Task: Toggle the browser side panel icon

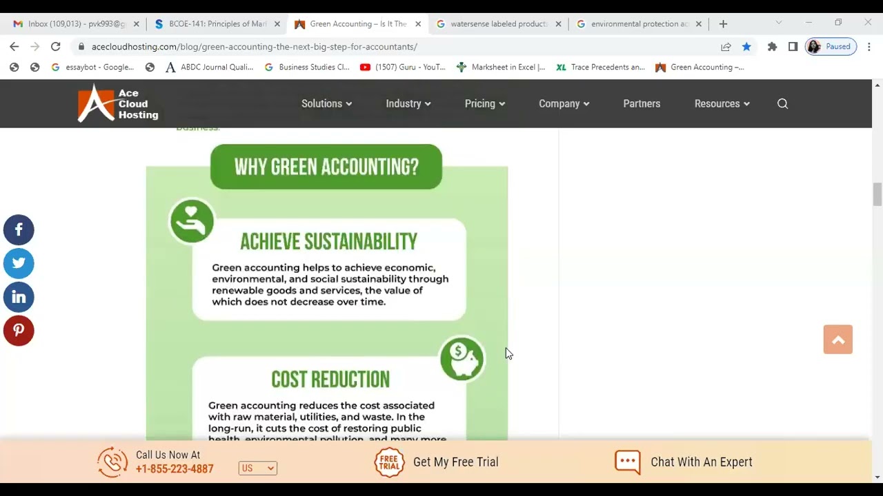Action: pyautogui.click(x=793, y=47)
